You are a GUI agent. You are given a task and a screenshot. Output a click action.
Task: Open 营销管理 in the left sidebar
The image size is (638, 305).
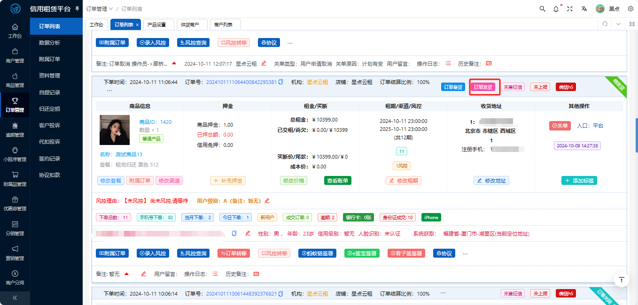pos(15,253)
